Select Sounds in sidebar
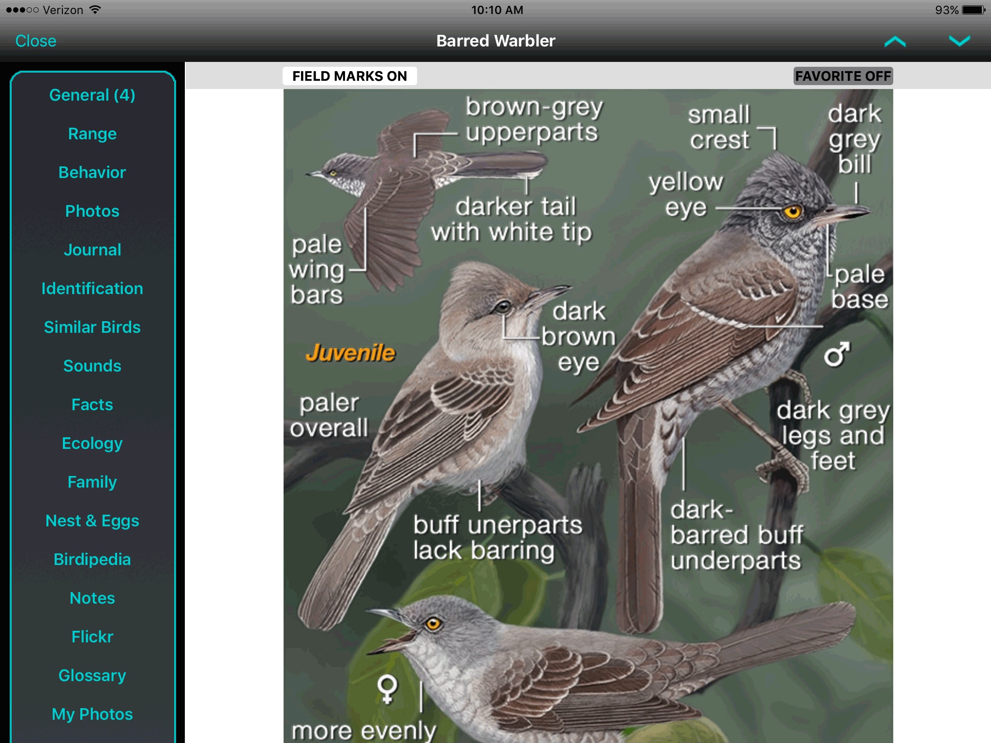Screen dimensions: 991x743 pos(92,366)
